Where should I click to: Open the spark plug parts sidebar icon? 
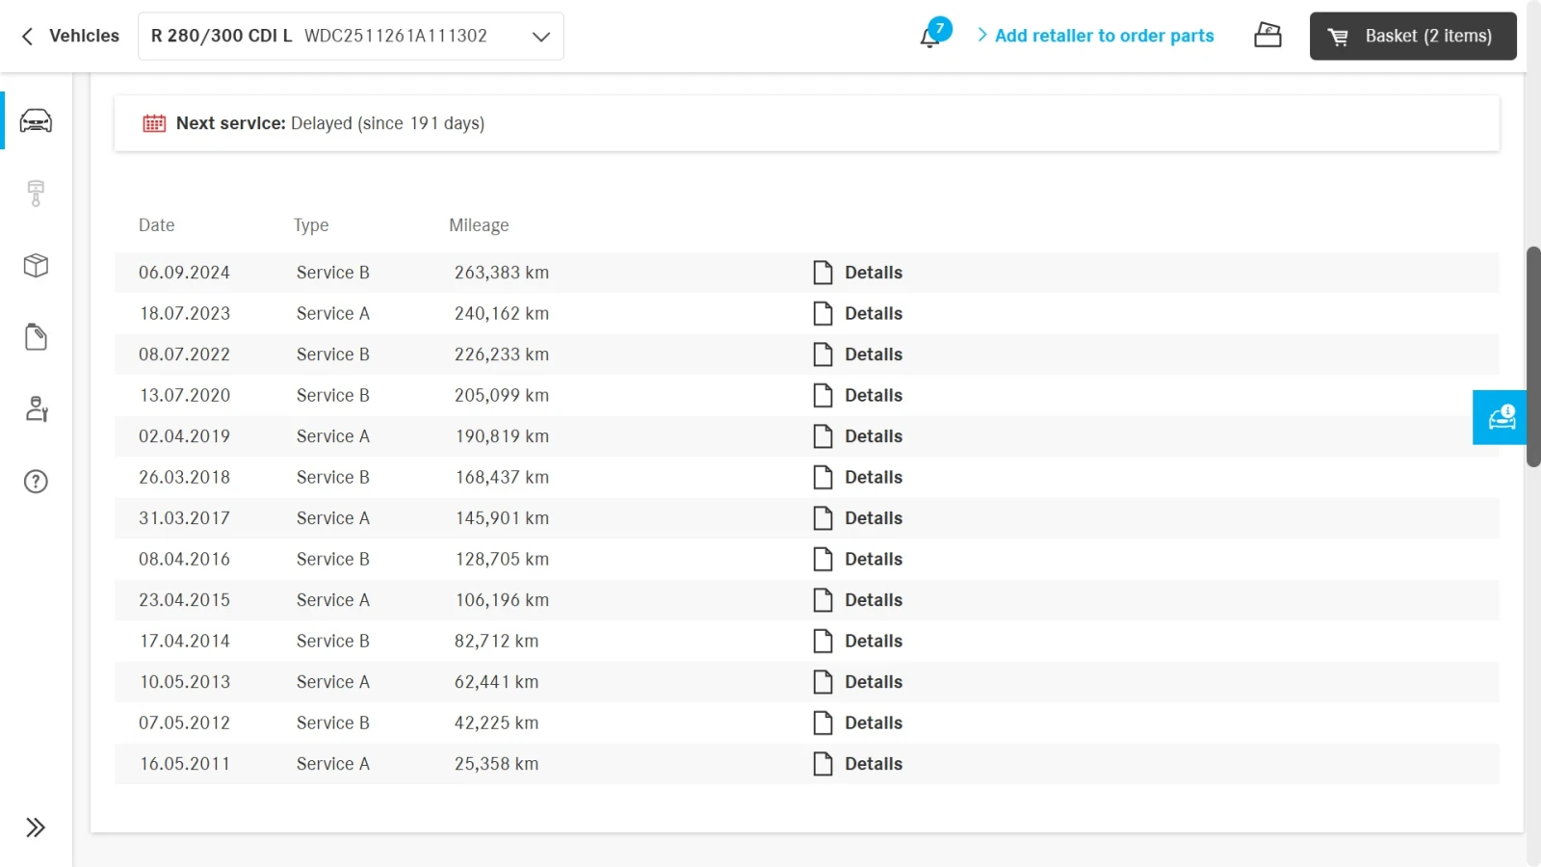[x=36, y=194]
